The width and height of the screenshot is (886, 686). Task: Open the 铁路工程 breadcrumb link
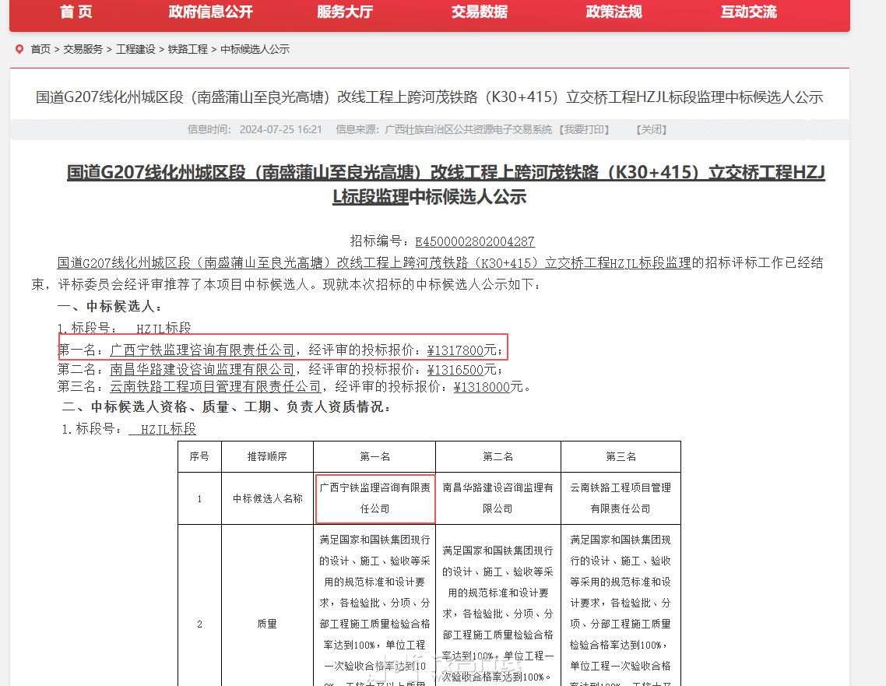click(188, 50)
